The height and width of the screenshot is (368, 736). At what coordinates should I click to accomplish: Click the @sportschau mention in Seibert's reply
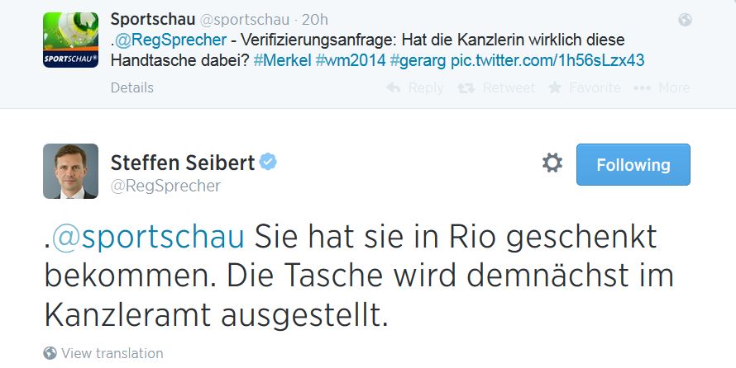(148, 238)
